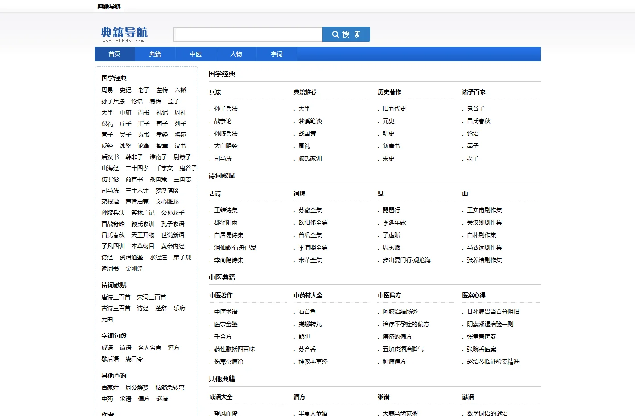Image resolution: width=635 pixels, height=416 pixels.
Task: Open 楚辞 in the sidebar
Action: (161, 308)
